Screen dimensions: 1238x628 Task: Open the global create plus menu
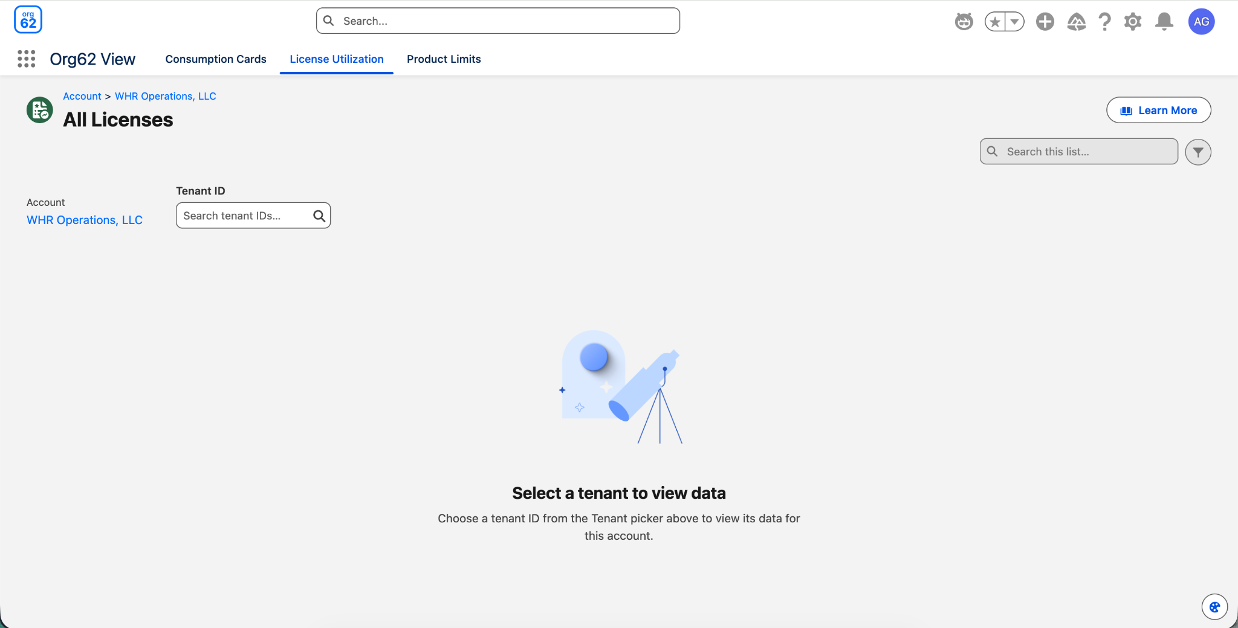(x=1045, y=22)
